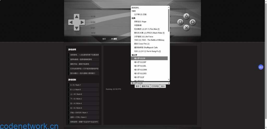The image size is (267, 129).
Task: Click the 下 = S / NUm-2 row
Action: pos(84,99)
